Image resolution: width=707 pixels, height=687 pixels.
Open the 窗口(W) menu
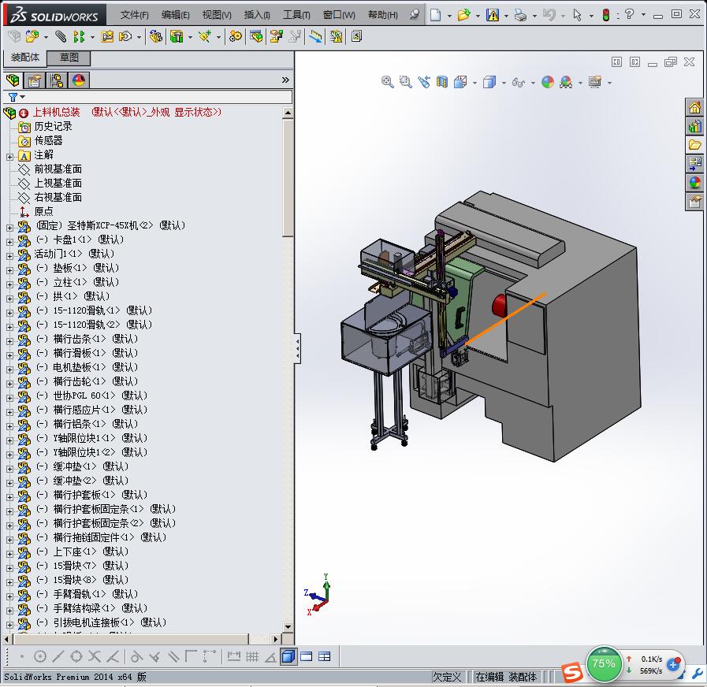pos(339,15)
